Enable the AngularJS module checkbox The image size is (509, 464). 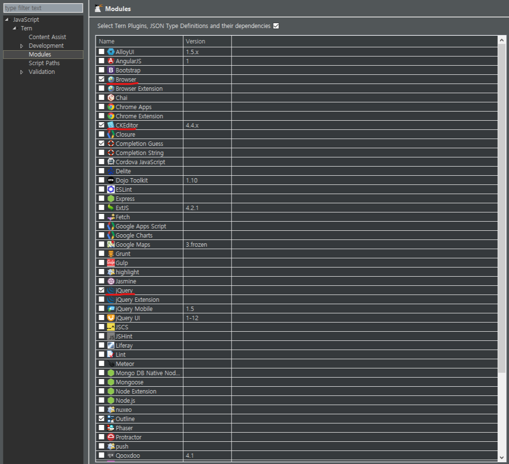[102, 61]
